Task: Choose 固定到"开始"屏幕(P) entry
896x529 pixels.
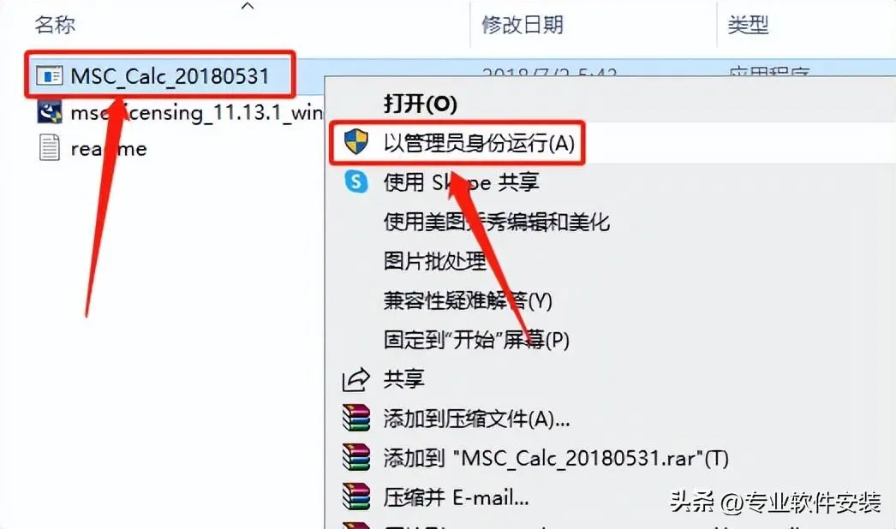Action: [476, 340]
